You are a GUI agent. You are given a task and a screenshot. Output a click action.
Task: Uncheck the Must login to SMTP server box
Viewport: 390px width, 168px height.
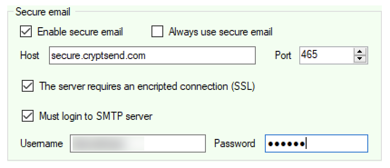pyautogui.click(x=28, y=116)
